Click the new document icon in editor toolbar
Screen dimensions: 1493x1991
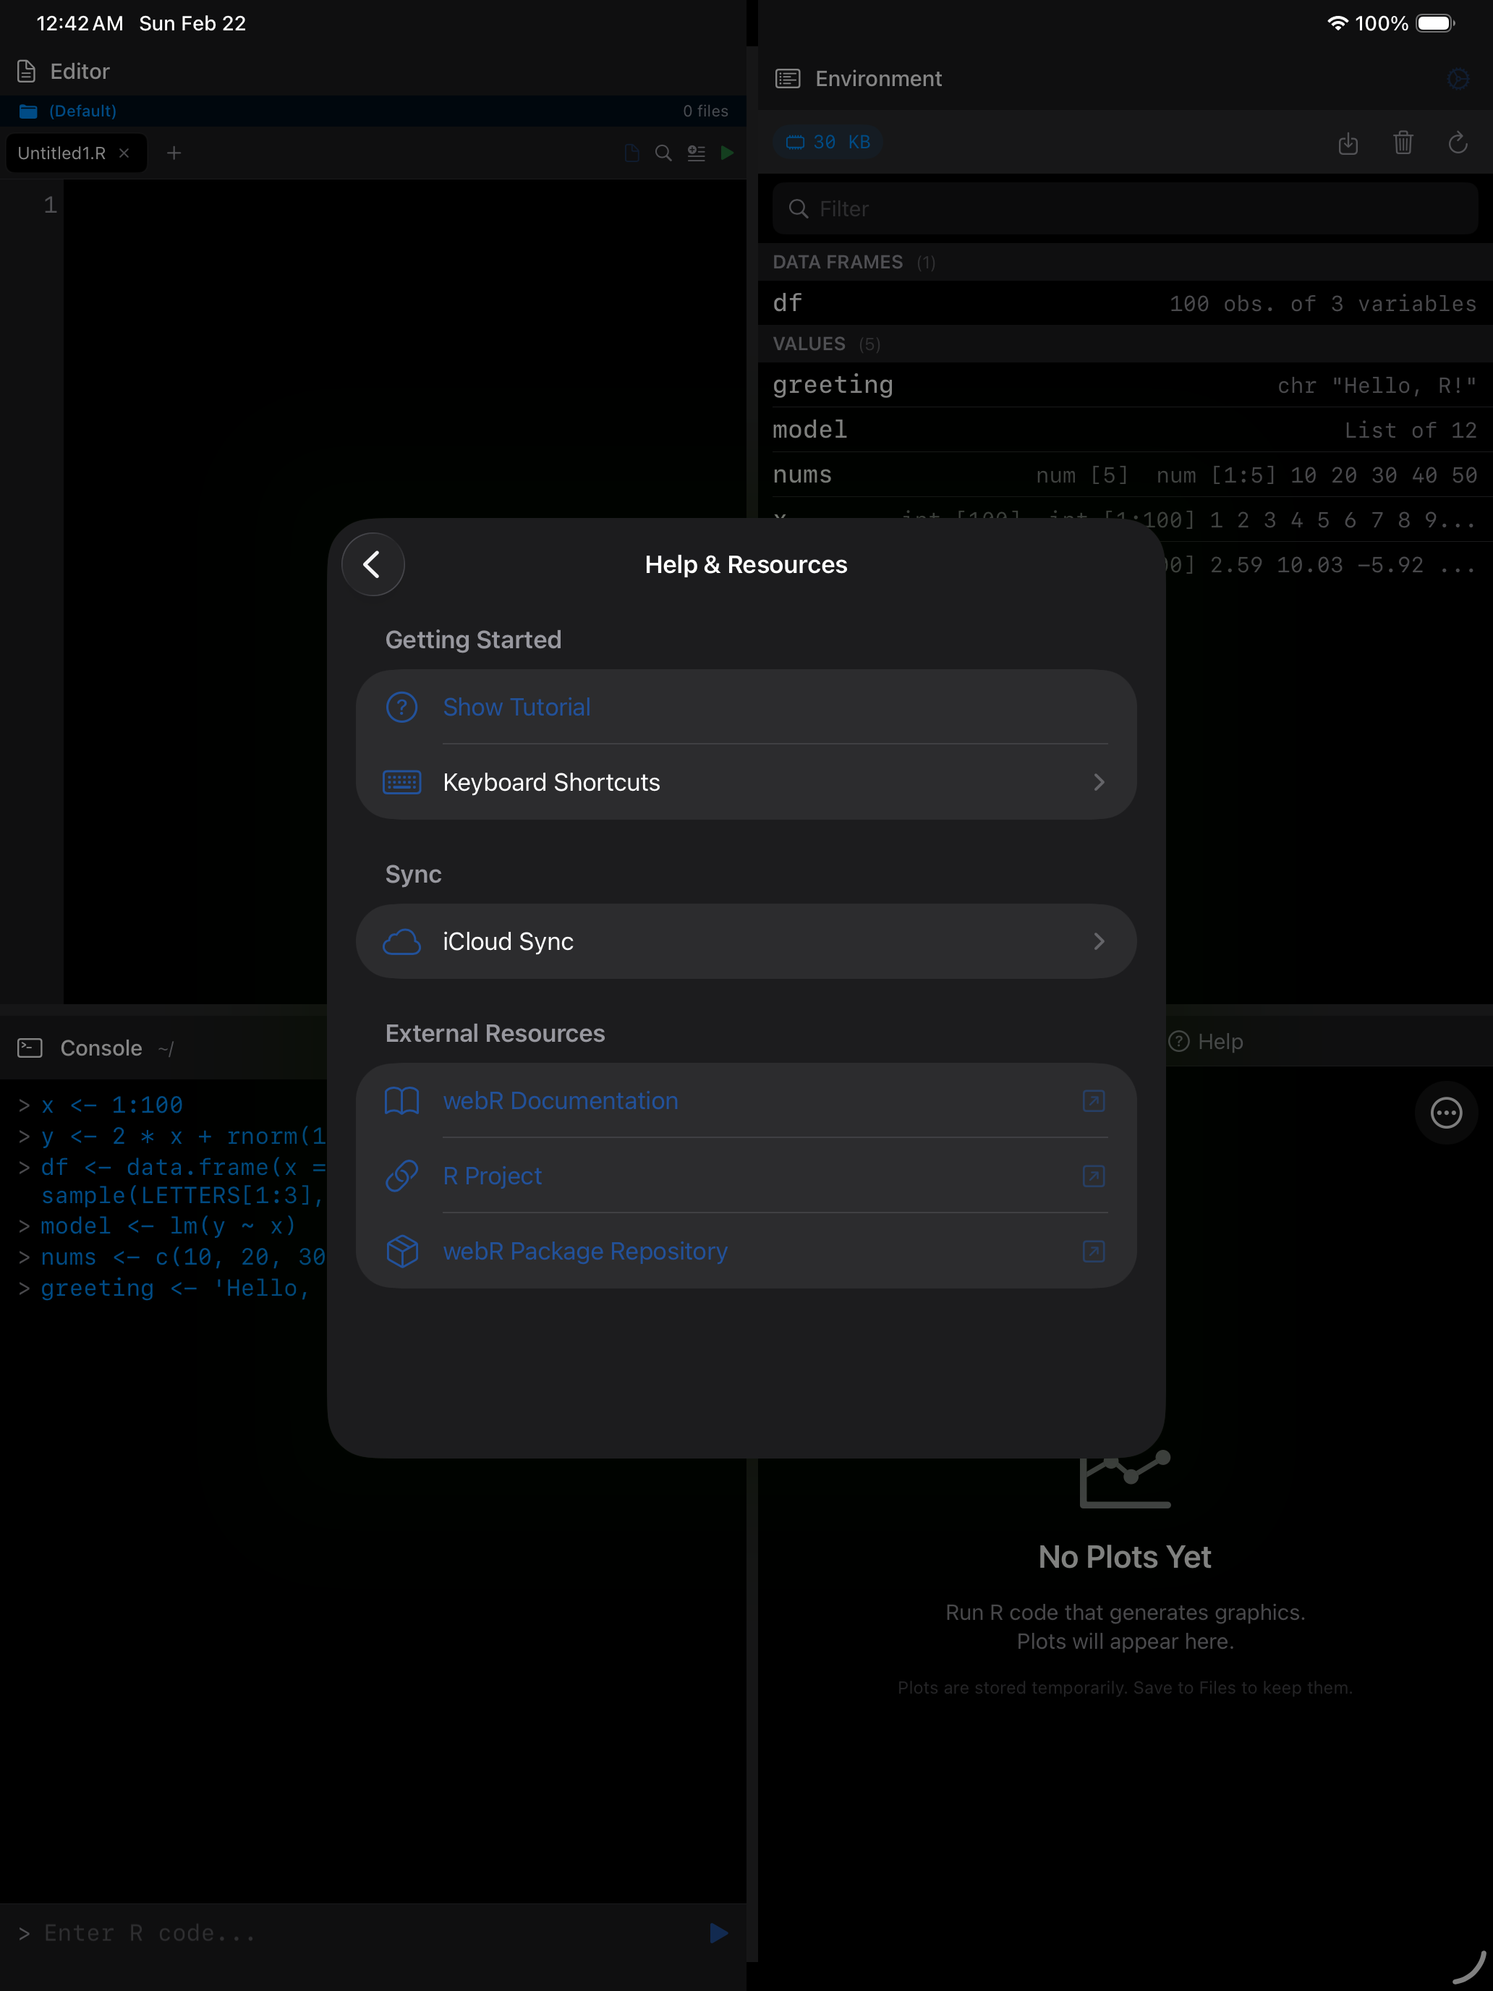(631, 153)
